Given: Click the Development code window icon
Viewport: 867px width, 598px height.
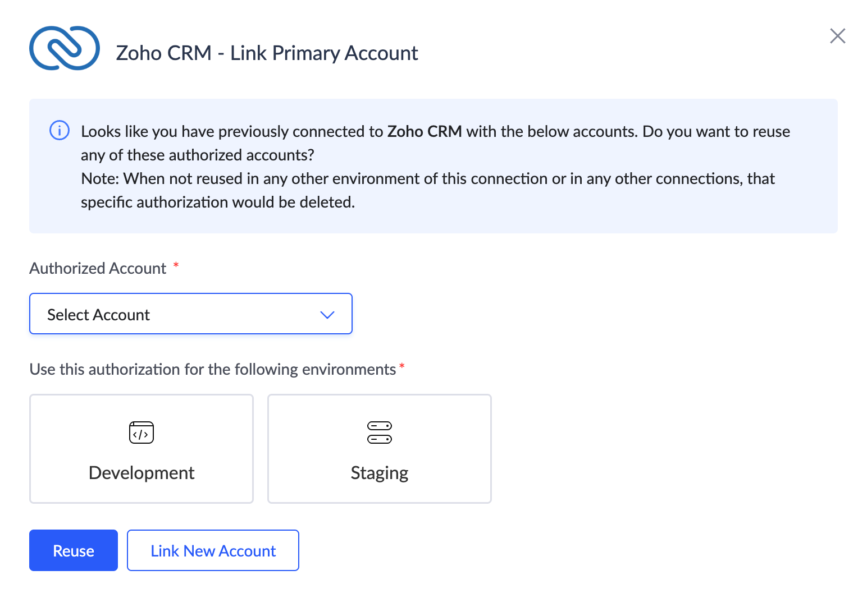Looking at the screenshot, I should click(142, 433).
